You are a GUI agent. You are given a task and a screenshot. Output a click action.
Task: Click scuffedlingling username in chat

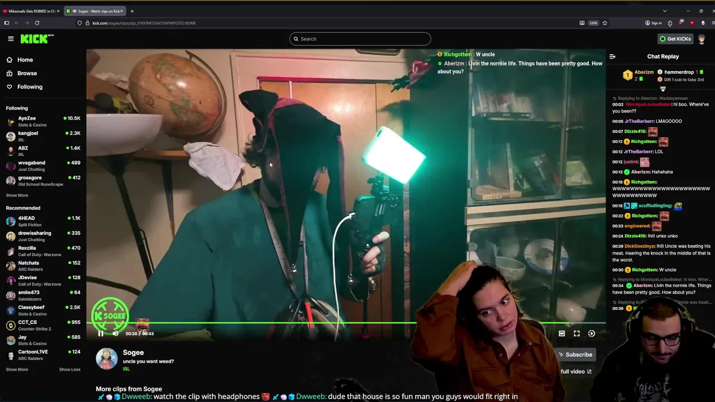pos(655,205)
